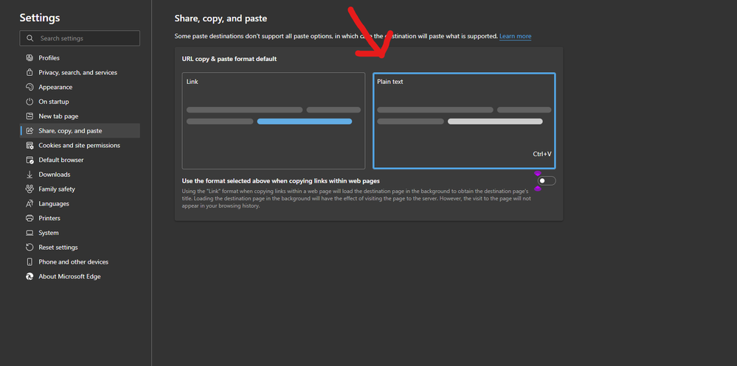Image resolution: width=737 pixels, height=366 pixels.
Task: Go to Privacy, search, and services
Action: [x=80, y=73]
